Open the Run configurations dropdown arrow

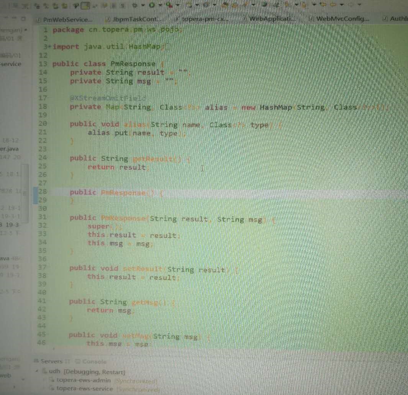pos(160,5)
